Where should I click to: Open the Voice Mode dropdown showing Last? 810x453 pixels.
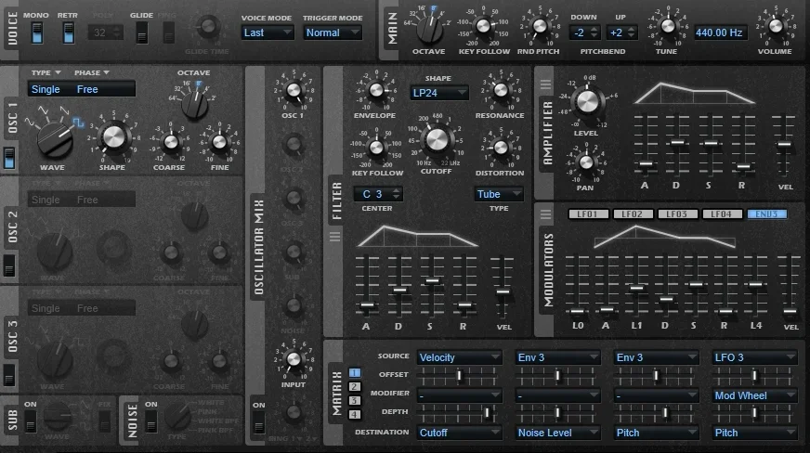268,32
